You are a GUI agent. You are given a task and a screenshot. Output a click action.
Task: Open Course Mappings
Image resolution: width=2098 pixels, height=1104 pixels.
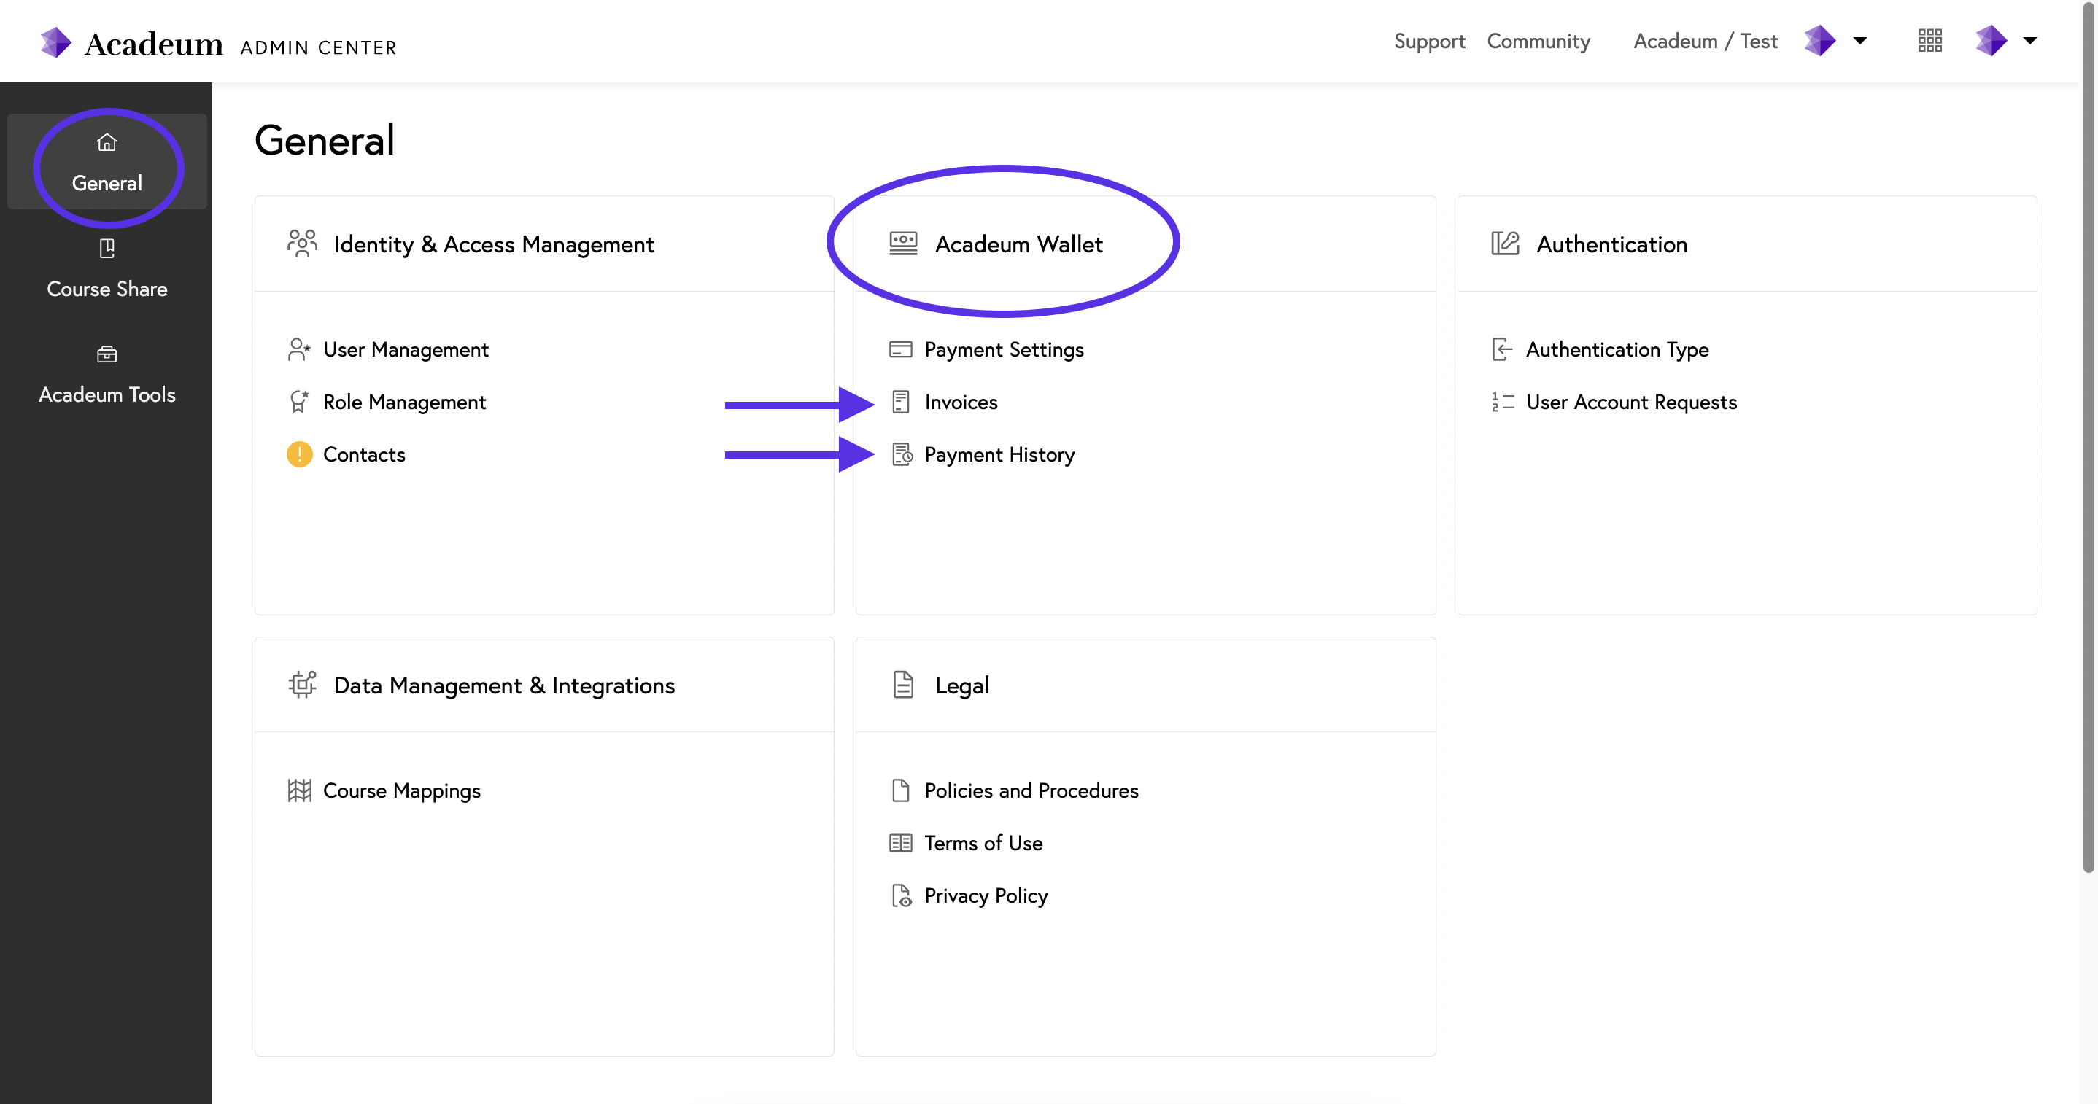pos(401,790)
